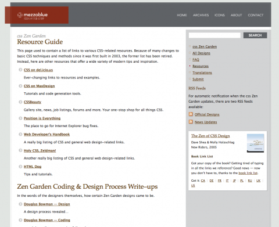The height and width of the screenshot is (227, 279).
Task: Click the mezzoblue logo
Action: (37, 15)
